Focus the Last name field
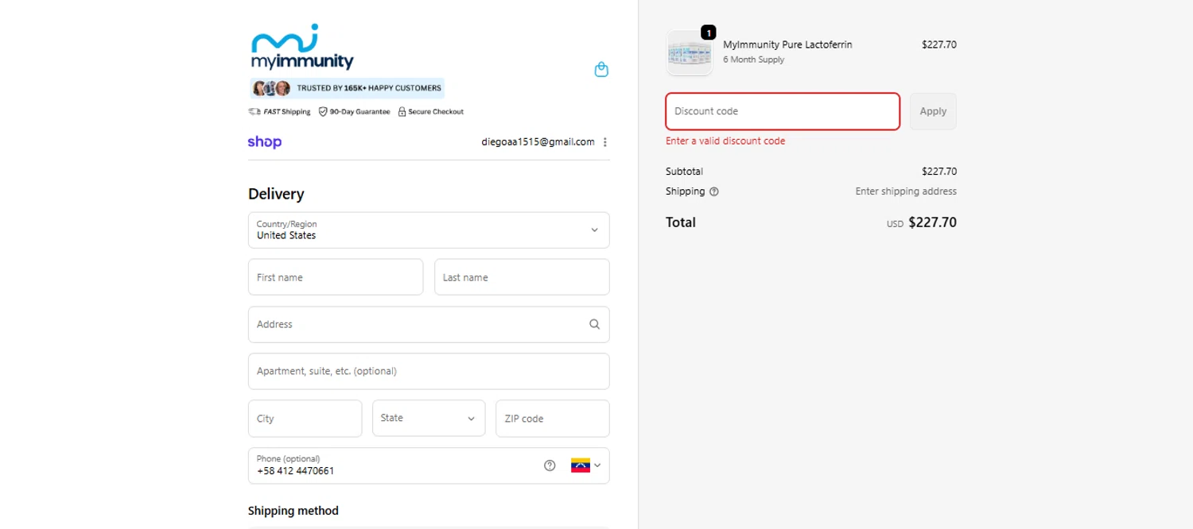This screenshot has height=529, width=1193. pyautogui.click(x=522, y=277)
